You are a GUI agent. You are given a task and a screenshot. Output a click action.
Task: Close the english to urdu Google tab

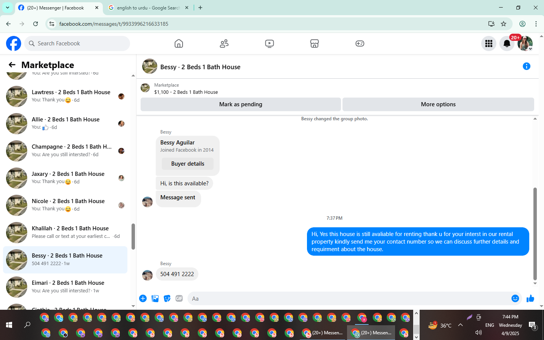click(187, 8)
